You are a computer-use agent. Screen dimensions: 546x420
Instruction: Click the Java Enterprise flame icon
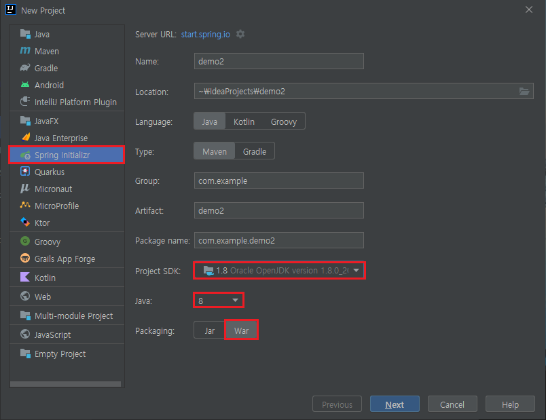click(25, 138)
